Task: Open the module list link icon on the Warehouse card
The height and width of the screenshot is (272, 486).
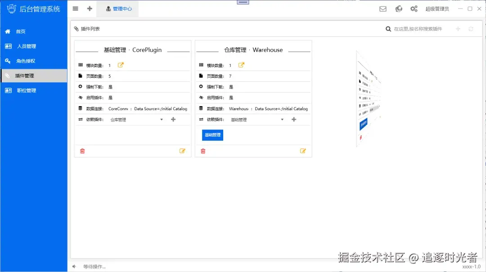Action: pos(241,65)
